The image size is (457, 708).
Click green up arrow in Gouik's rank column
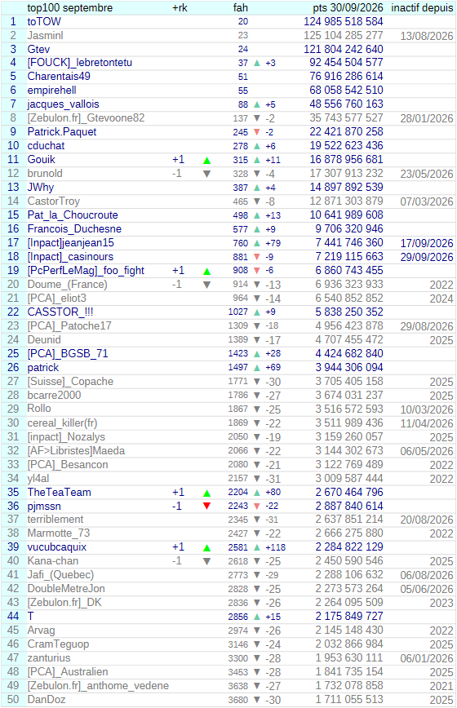(206, 161)
